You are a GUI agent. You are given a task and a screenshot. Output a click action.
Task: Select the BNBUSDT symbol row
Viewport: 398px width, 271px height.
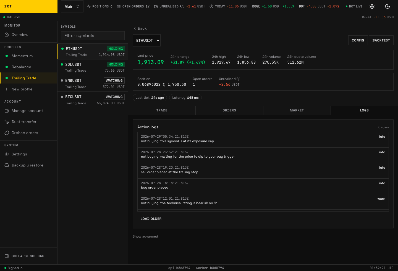[x=93, y=83]
